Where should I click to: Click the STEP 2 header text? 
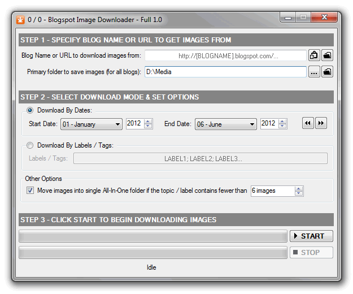point(110,97)
